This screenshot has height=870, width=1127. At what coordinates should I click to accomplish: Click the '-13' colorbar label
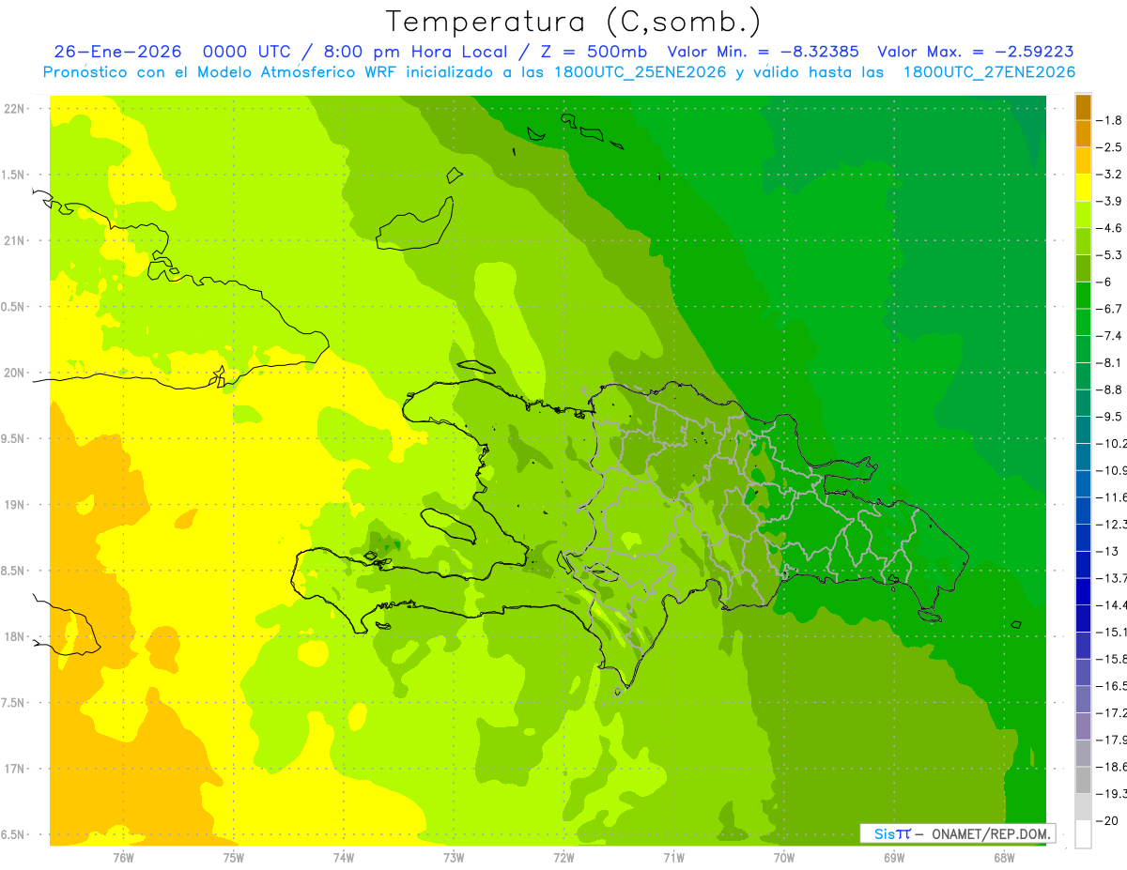pyautogui.click(x=1107, y=551)
